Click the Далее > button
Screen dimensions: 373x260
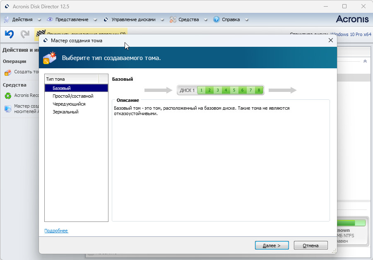(x=272, y=246)
